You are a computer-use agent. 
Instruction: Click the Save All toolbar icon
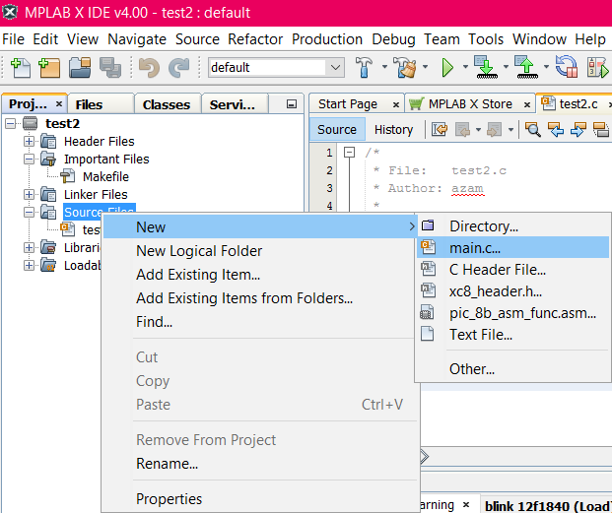[x=110, y=67]
